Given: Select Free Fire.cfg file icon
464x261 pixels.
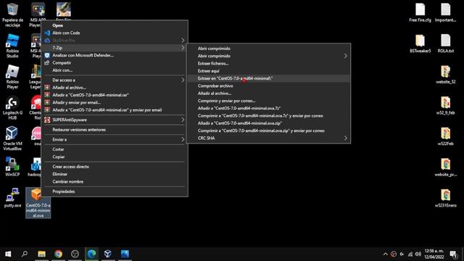Looking at the screenshot, I should point(420,13).
